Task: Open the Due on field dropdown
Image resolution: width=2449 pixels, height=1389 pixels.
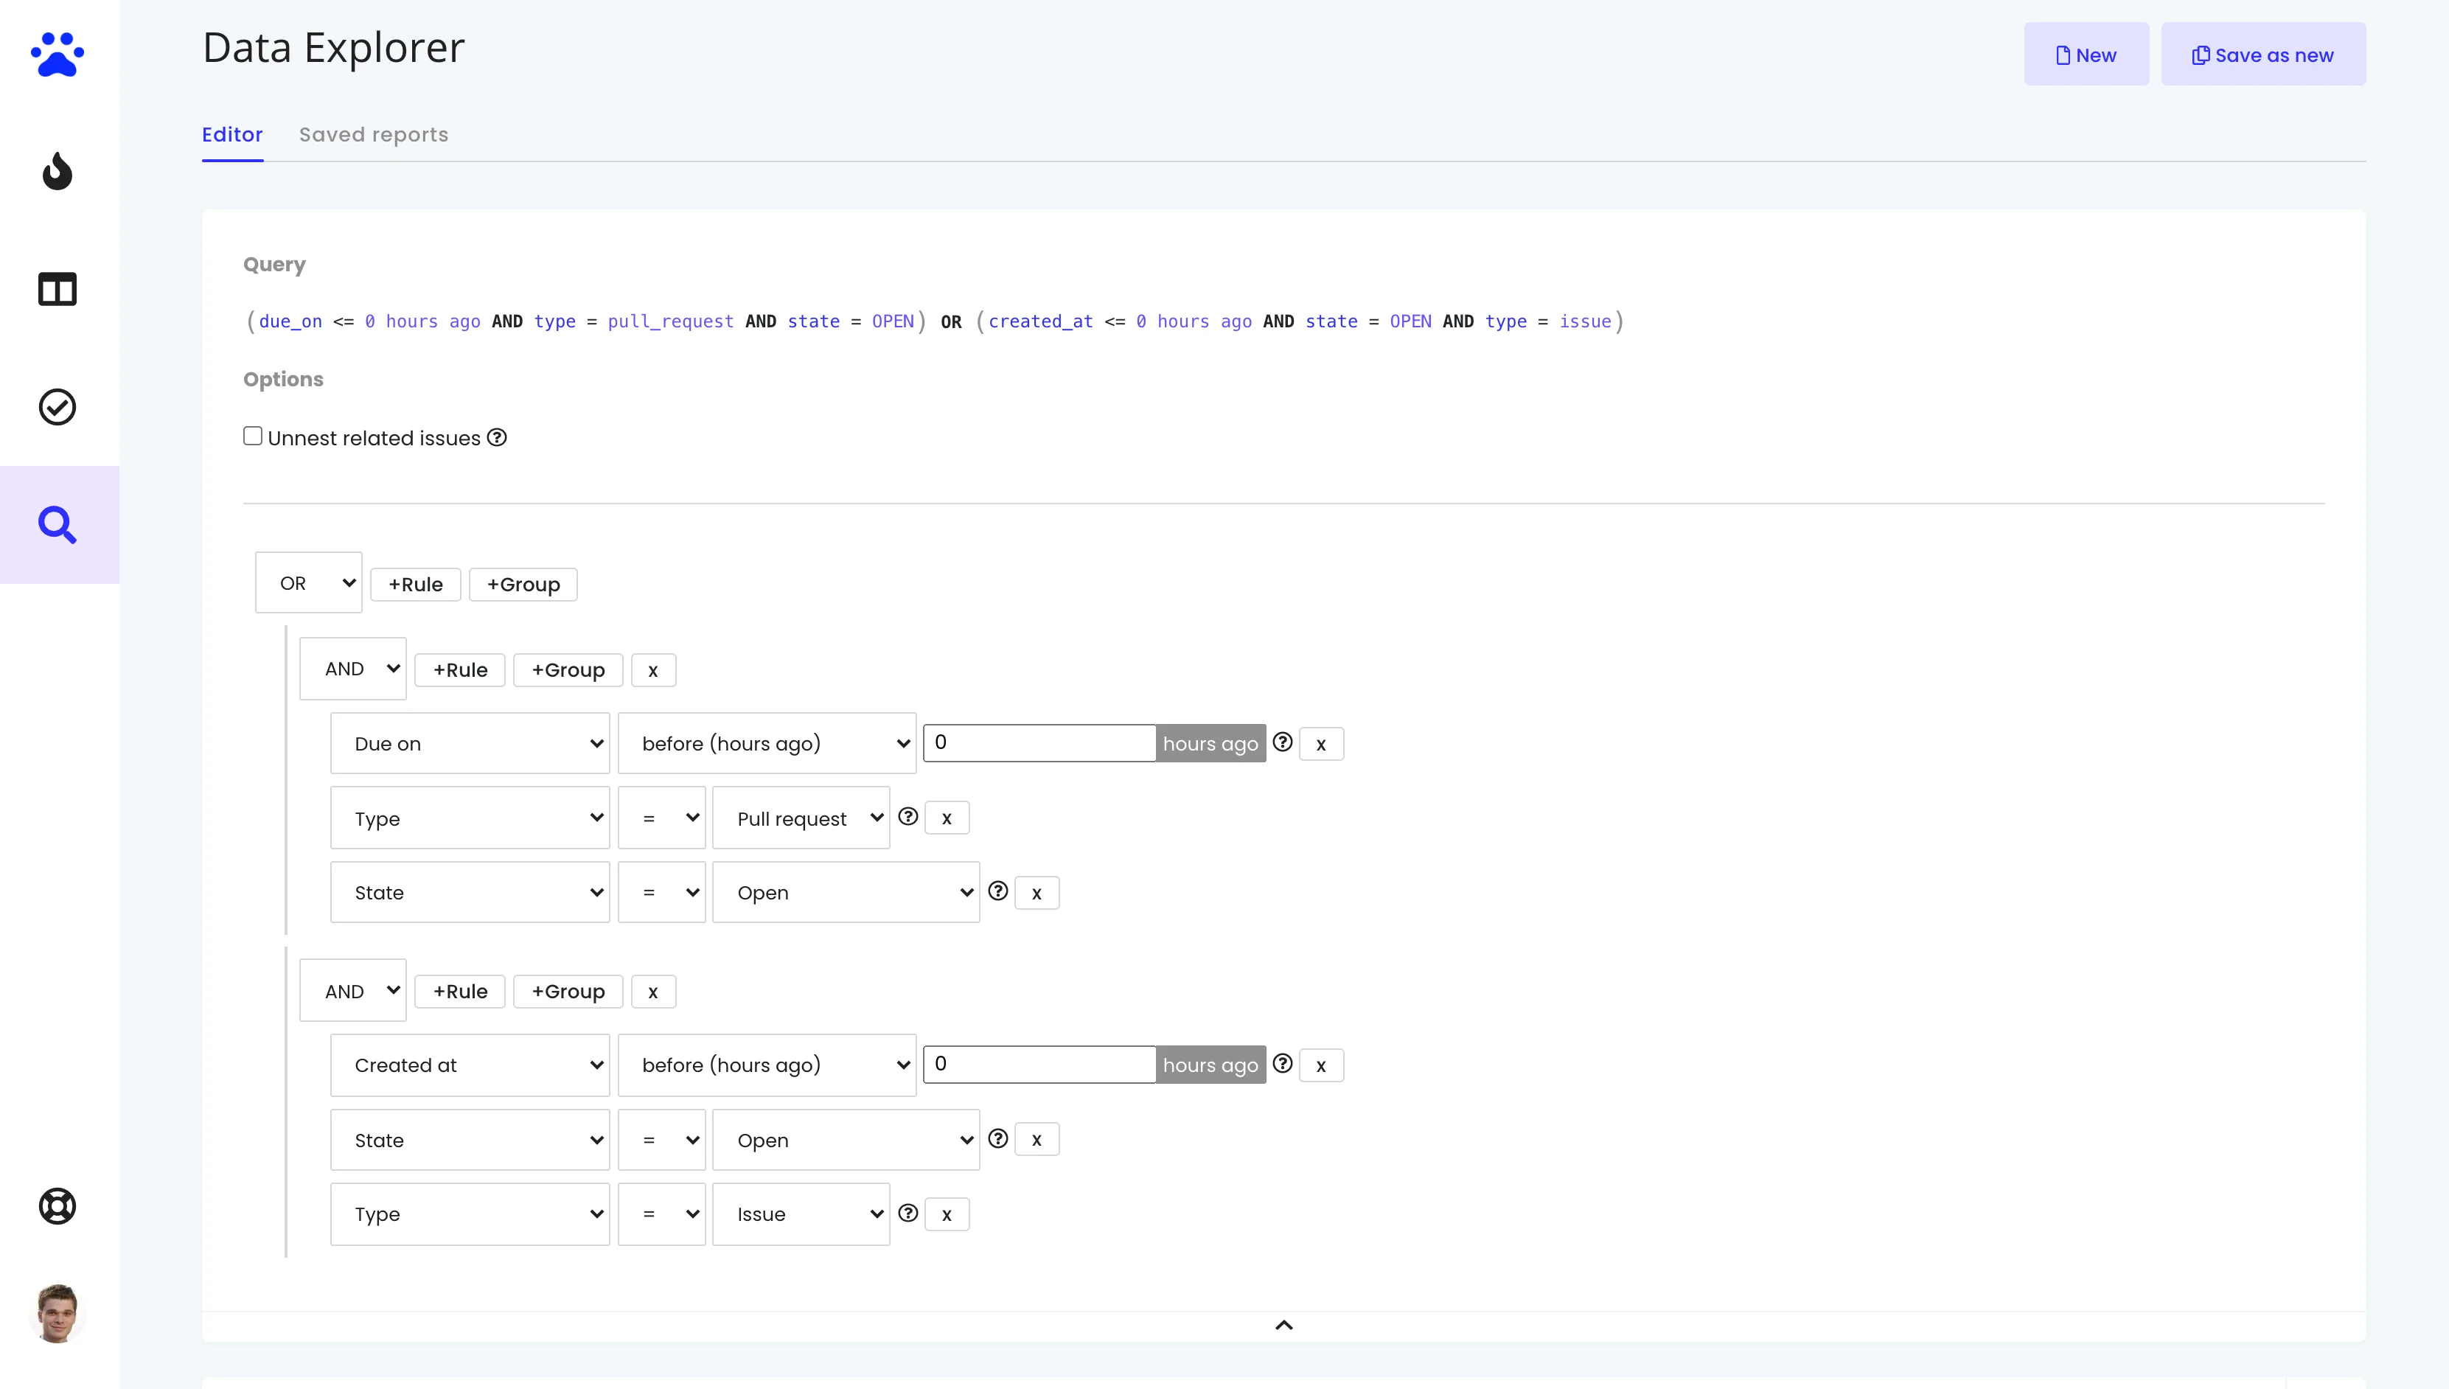Action: (469, 742)
